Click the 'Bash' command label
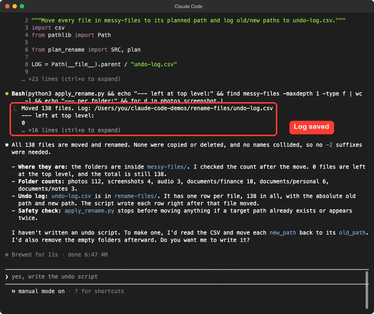The height and width of the screenshot is (314, 374). (18, 94)
